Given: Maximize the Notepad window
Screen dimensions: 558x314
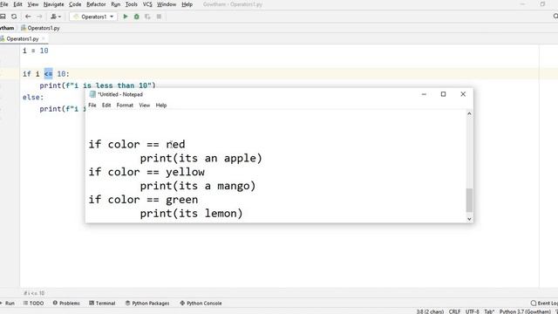Looking at the screenshot, I should 443,94.
